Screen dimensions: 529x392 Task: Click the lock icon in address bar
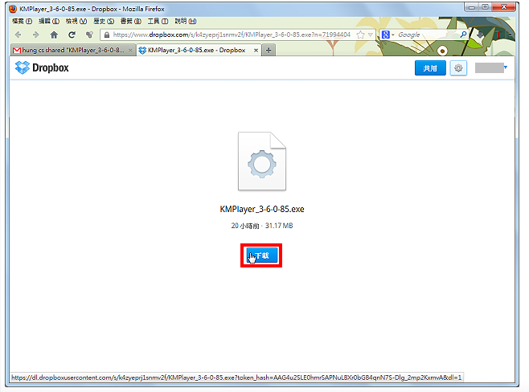(x=107, y=35)
